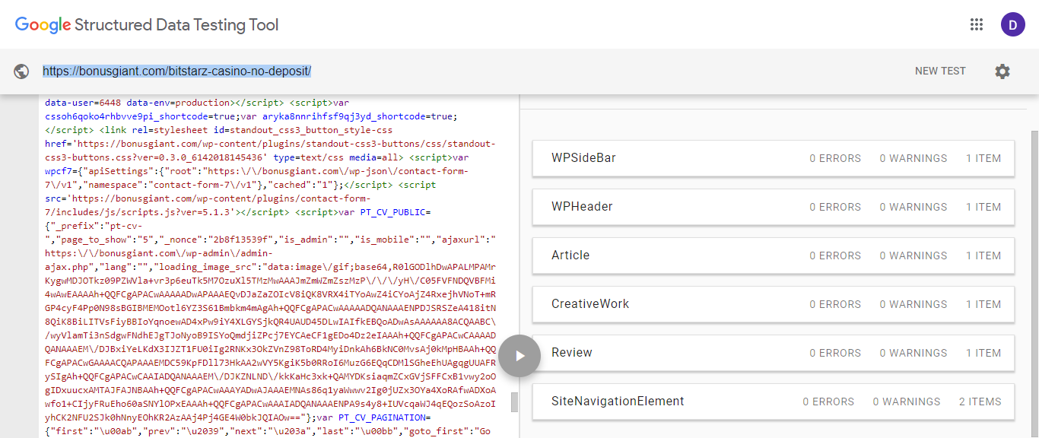Image resolution: width=1039 pixels, height=438 pixels.
Task: Open the account avatar with letter D
Action: point(1012,24)
